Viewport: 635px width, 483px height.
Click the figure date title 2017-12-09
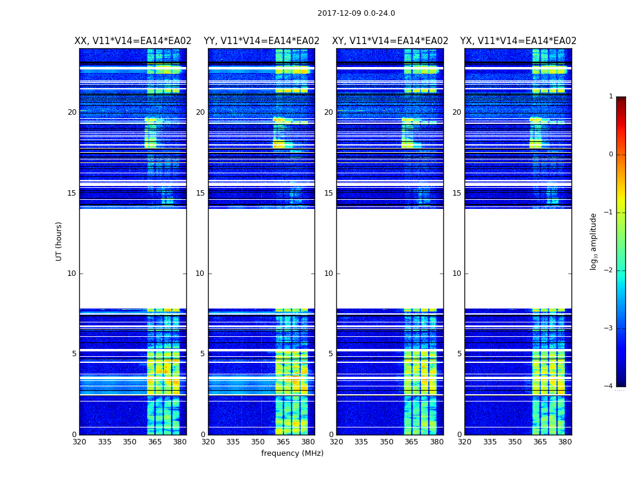[356, 13]
